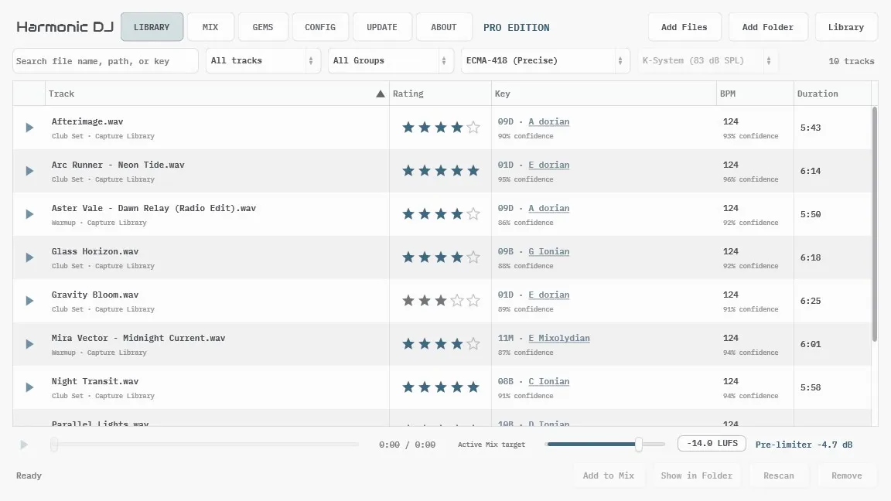Click the transport play button beside the seek bar
This screenshot has width=891, height=501.
(x=24, y=445)
